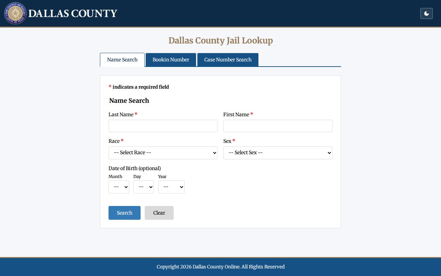Click the 'Date of Birth (optional)' label
Screen dimensions: 441x276
coord(135,168)
